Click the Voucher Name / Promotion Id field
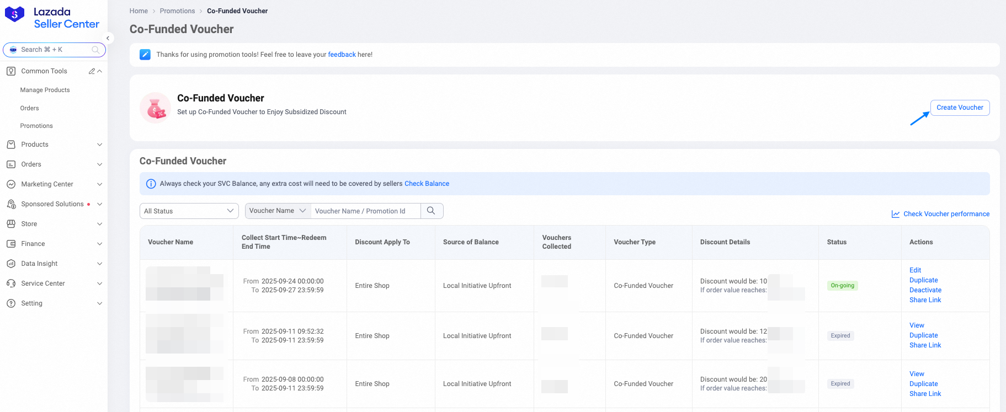Viewport: 1006px width, 412px height. tap(365, 211)
